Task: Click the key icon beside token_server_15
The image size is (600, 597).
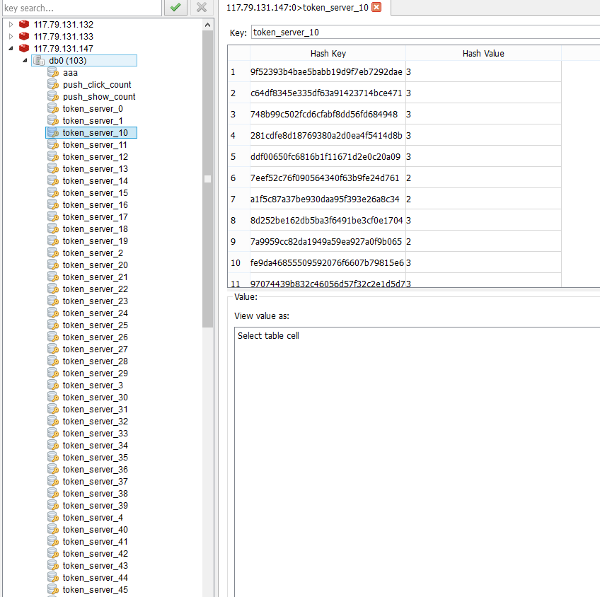Action: 53,193
